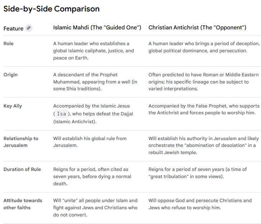
Task: Click the Side-by-Side Comparison heading
Action: pyautogui.click(x=51, y=9)
